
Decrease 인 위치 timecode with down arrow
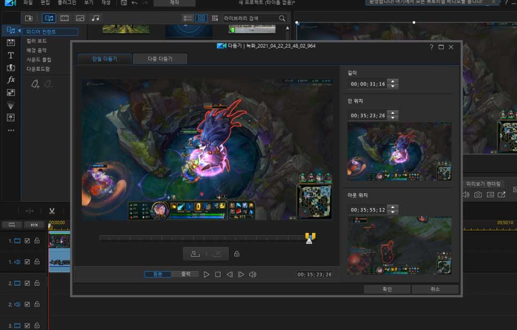pyautogui.click(x=392, y=118)
